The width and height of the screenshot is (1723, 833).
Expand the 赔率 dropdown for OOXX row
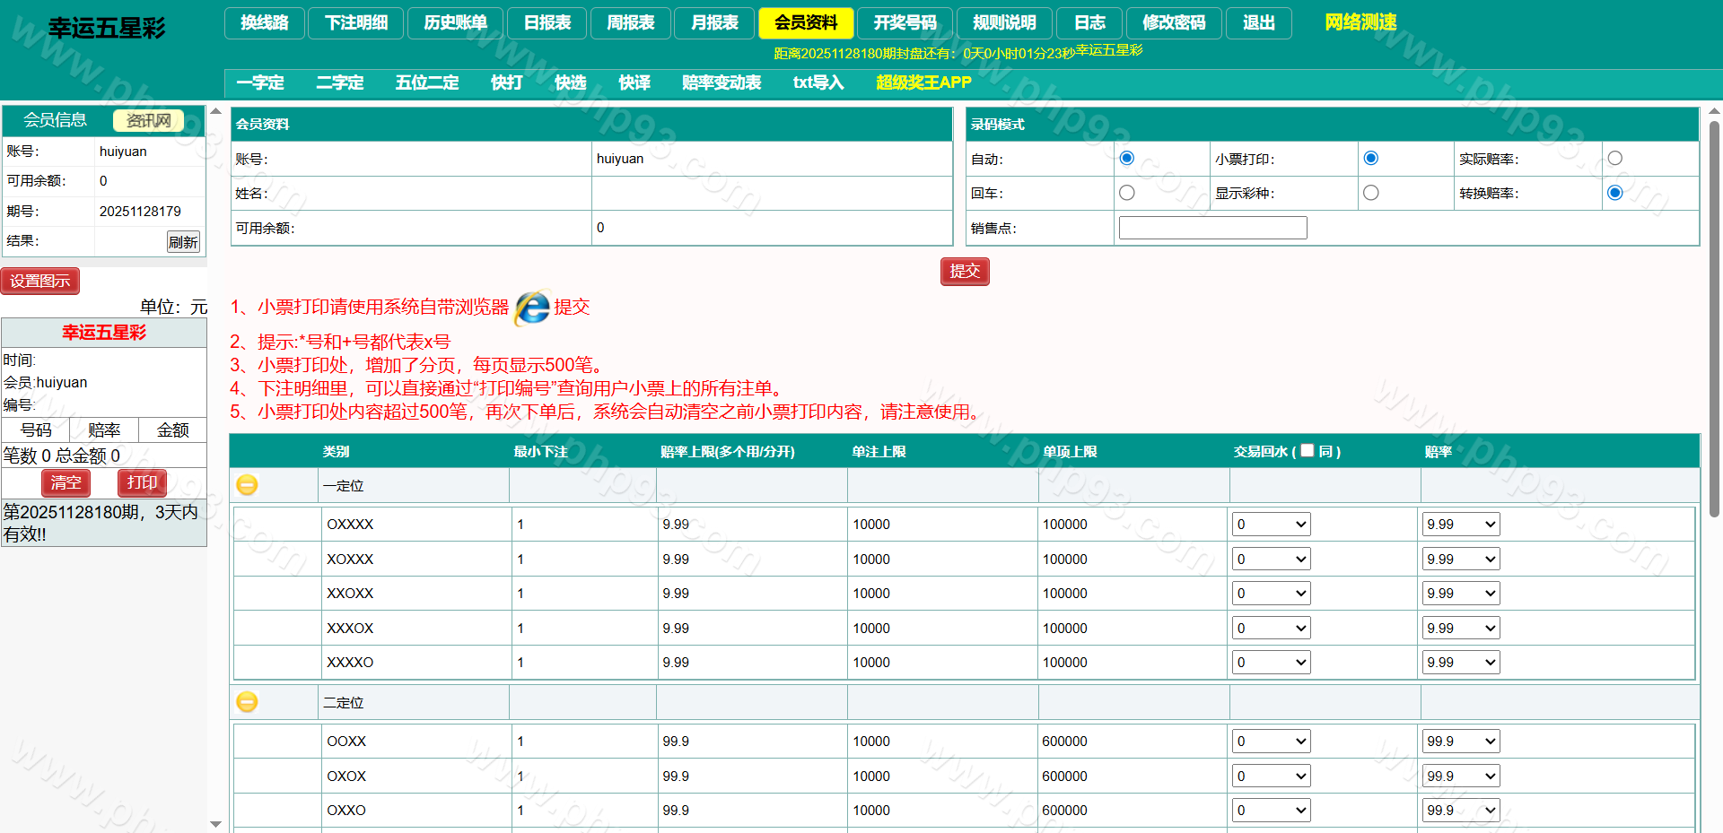pyautogui.click(x=1461, y=742)
